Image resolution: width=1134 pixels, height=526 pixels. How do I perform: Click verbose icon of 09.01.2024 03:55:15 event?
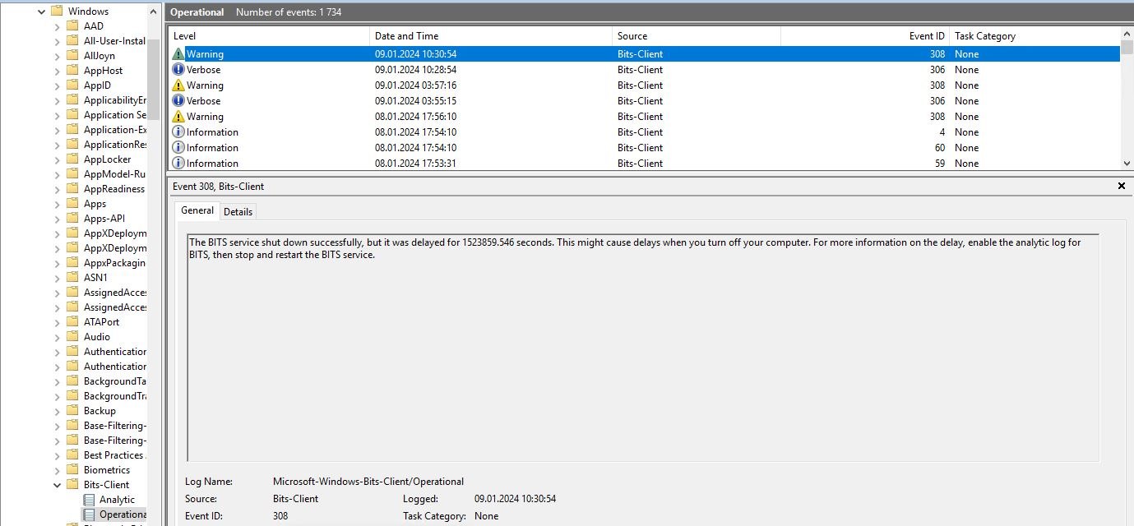(x=178, y=101)
